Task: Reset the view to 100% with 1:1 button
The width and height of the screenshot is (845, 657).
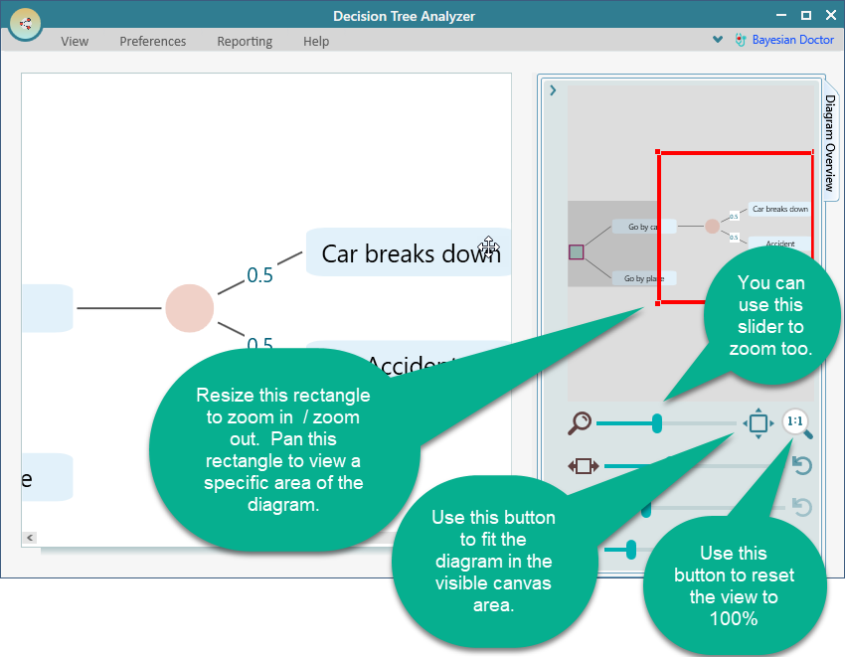Action: 796,423
